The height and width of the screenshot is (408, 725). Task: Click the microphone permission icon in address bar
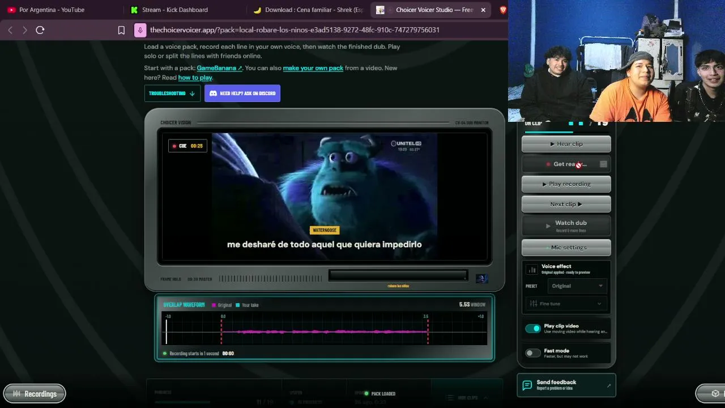coord(140,30)
